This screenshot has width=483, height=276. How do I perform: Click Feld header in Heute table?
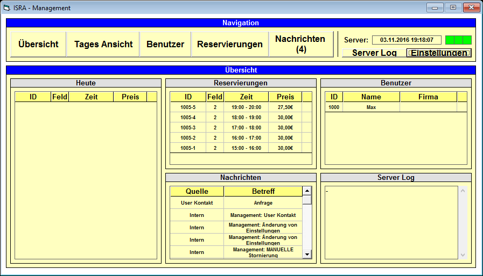pyautogui.click(x=60, y=97)
